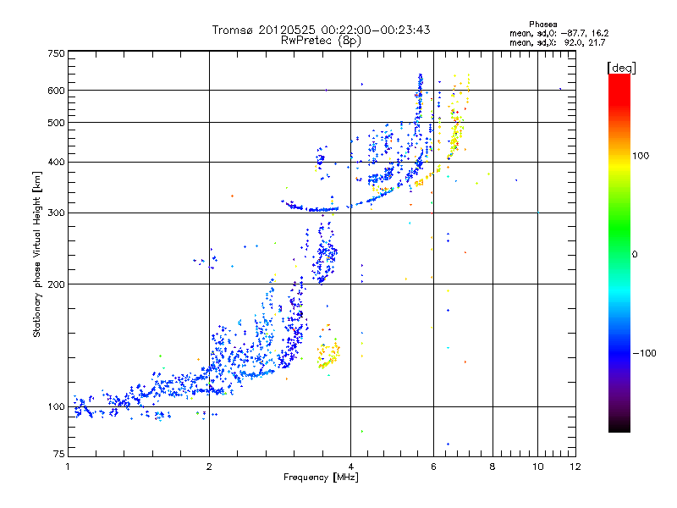Click the y-axis tick label '750'
Viewport: 677px width, 508px height.
(x=56, y=53)
